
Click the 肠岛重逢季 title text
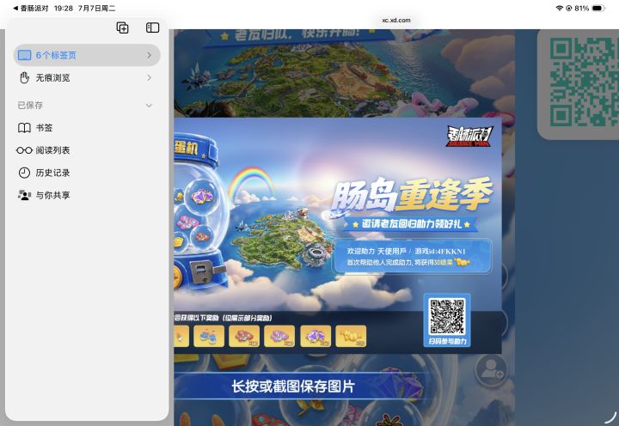(x=412, y=194)
